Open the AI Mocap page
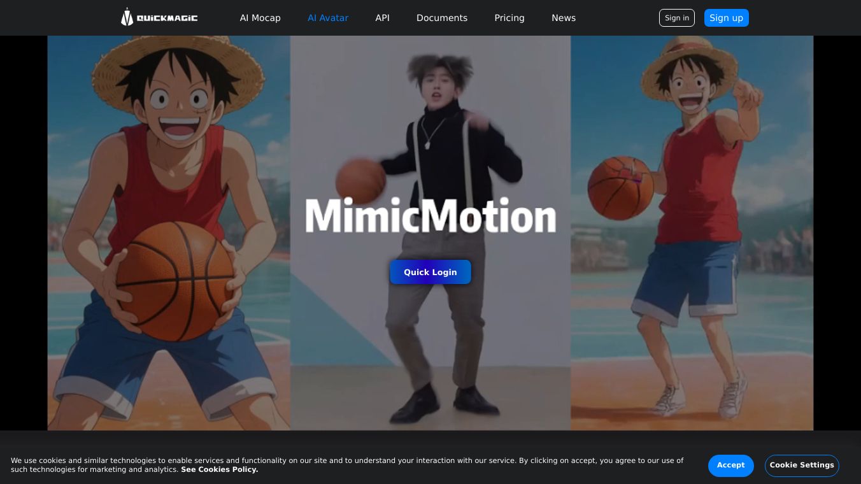 coord(260,18)
